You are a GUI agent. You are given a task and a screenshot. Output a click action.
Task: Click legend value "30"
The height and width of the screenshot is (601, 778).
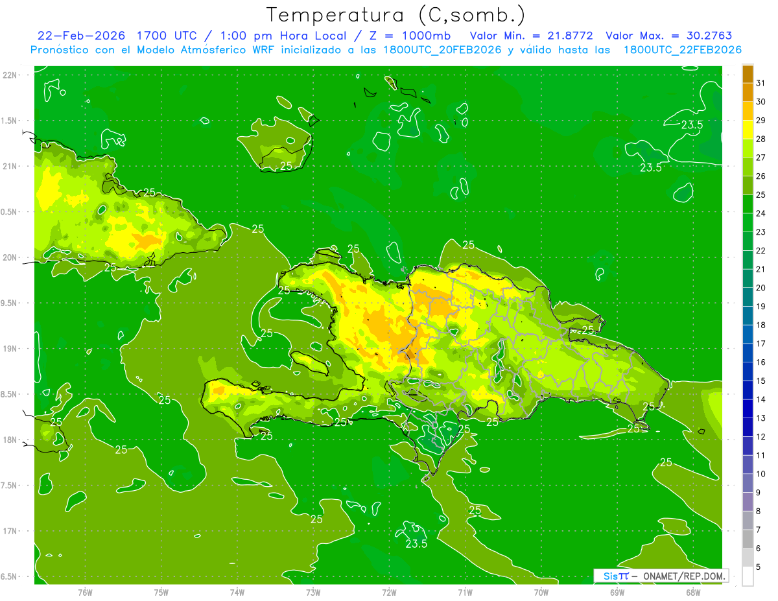click(x=761, y=102)
